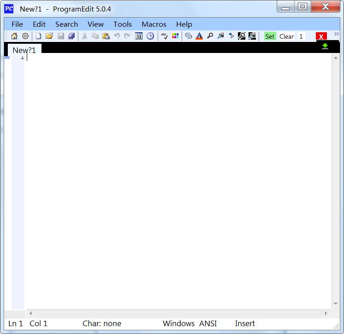Open the Tools menu
This screenshot has height=334, width=344.
point(122,24)
